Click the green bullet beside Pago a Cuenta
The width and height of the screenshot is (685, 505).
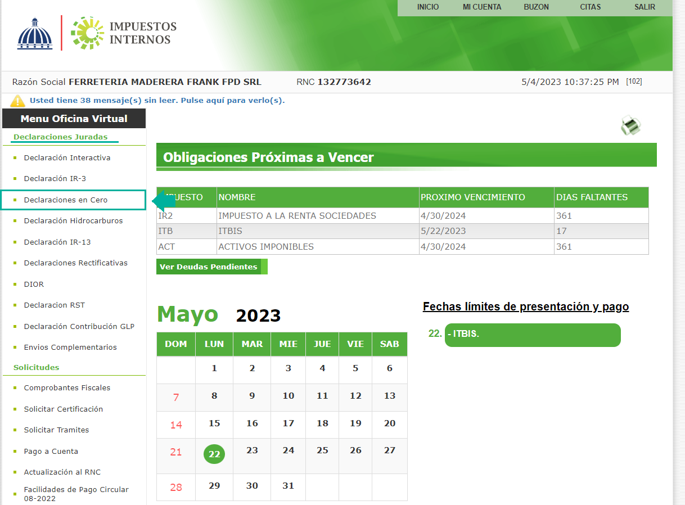coord(16,450)
